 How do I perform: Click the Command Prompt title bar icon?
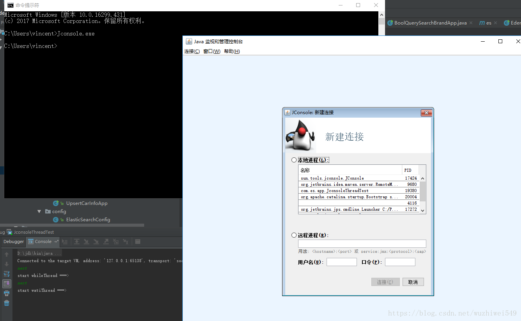(10, 5)
